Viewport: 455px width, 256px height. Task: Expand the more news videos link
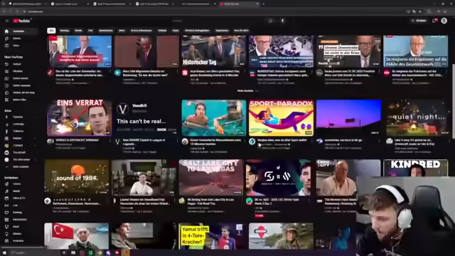click(x=245, y=91)
